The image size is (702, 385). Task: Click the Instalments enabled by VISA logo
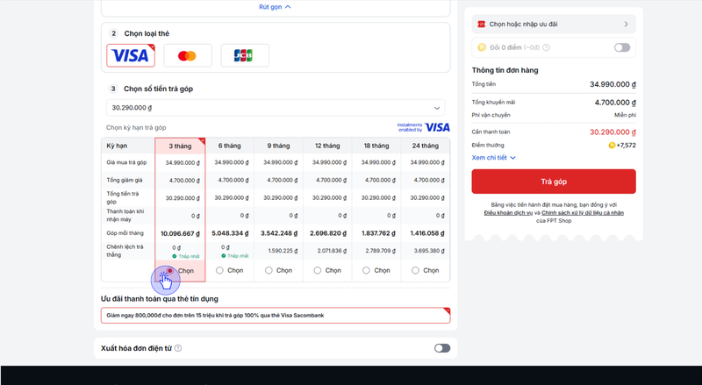click(x=424, y=127)
